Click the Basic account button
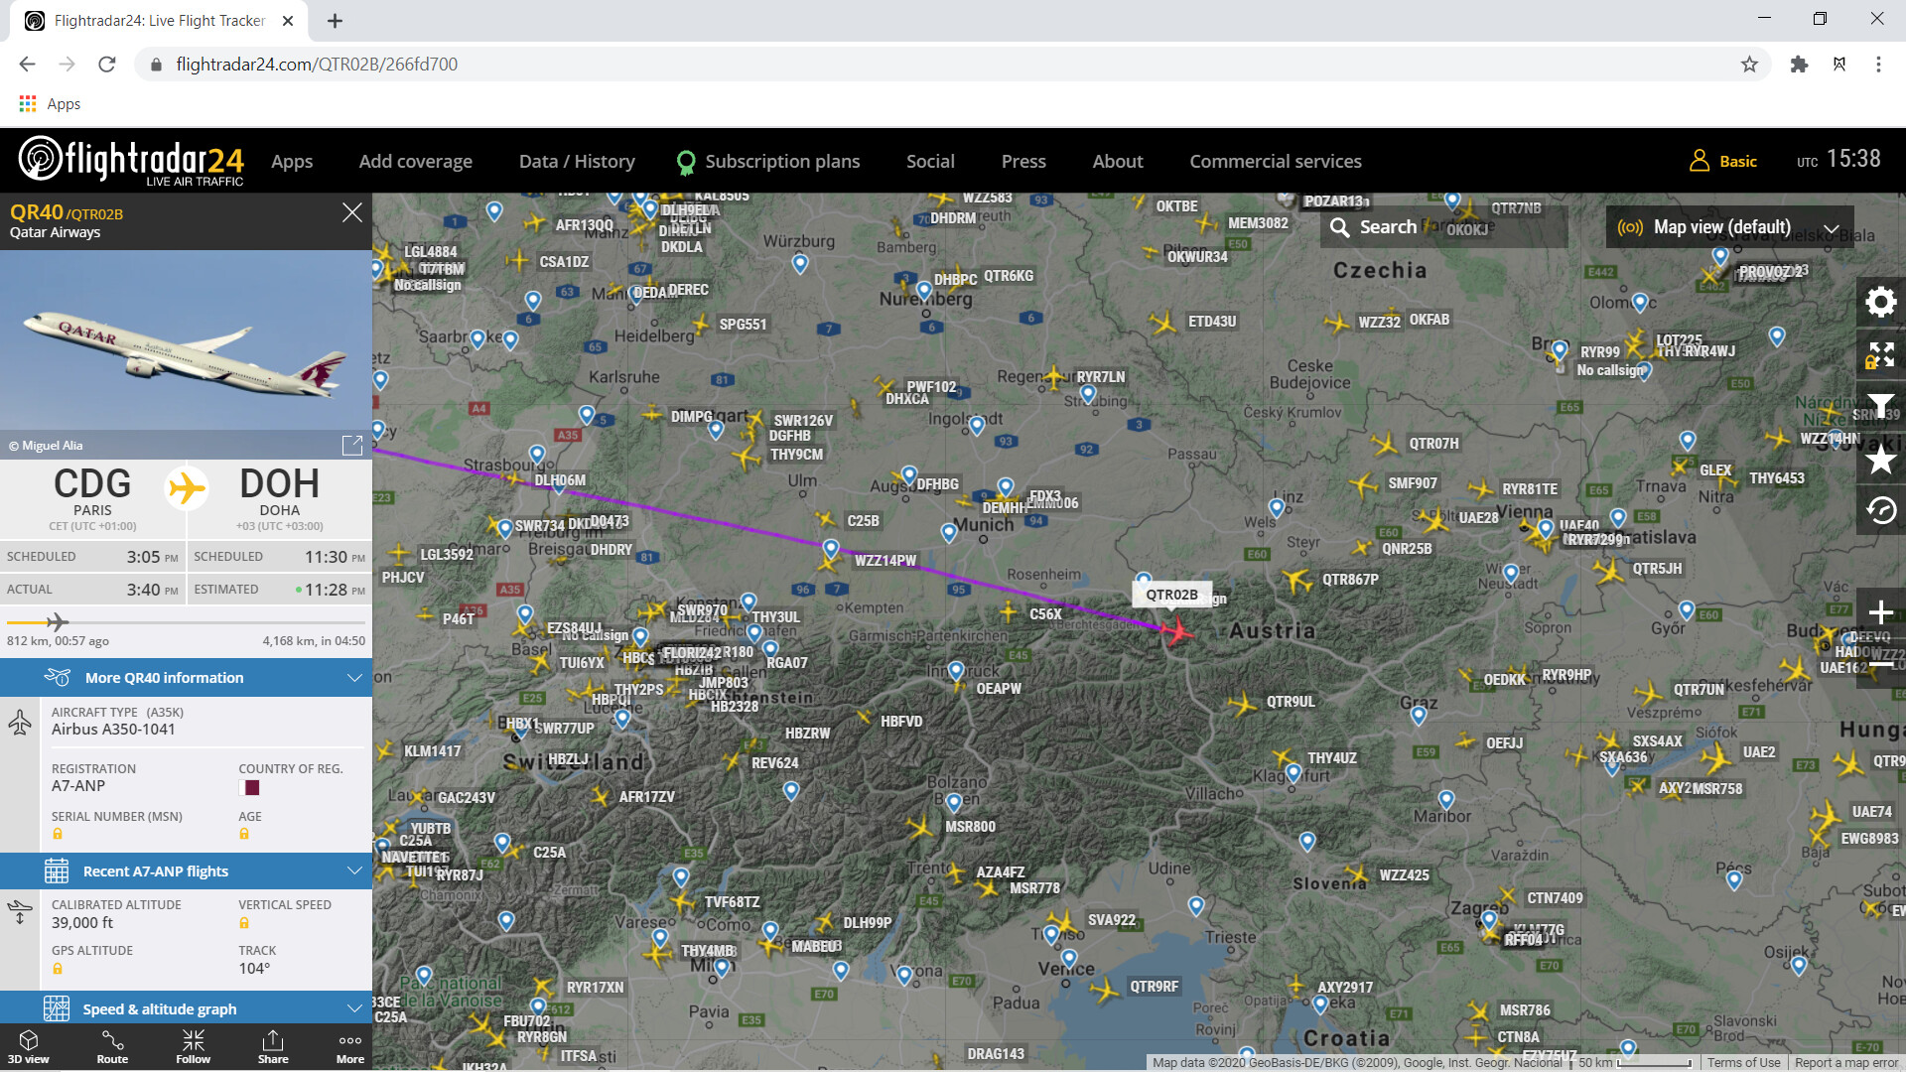 coord(1723,161)
